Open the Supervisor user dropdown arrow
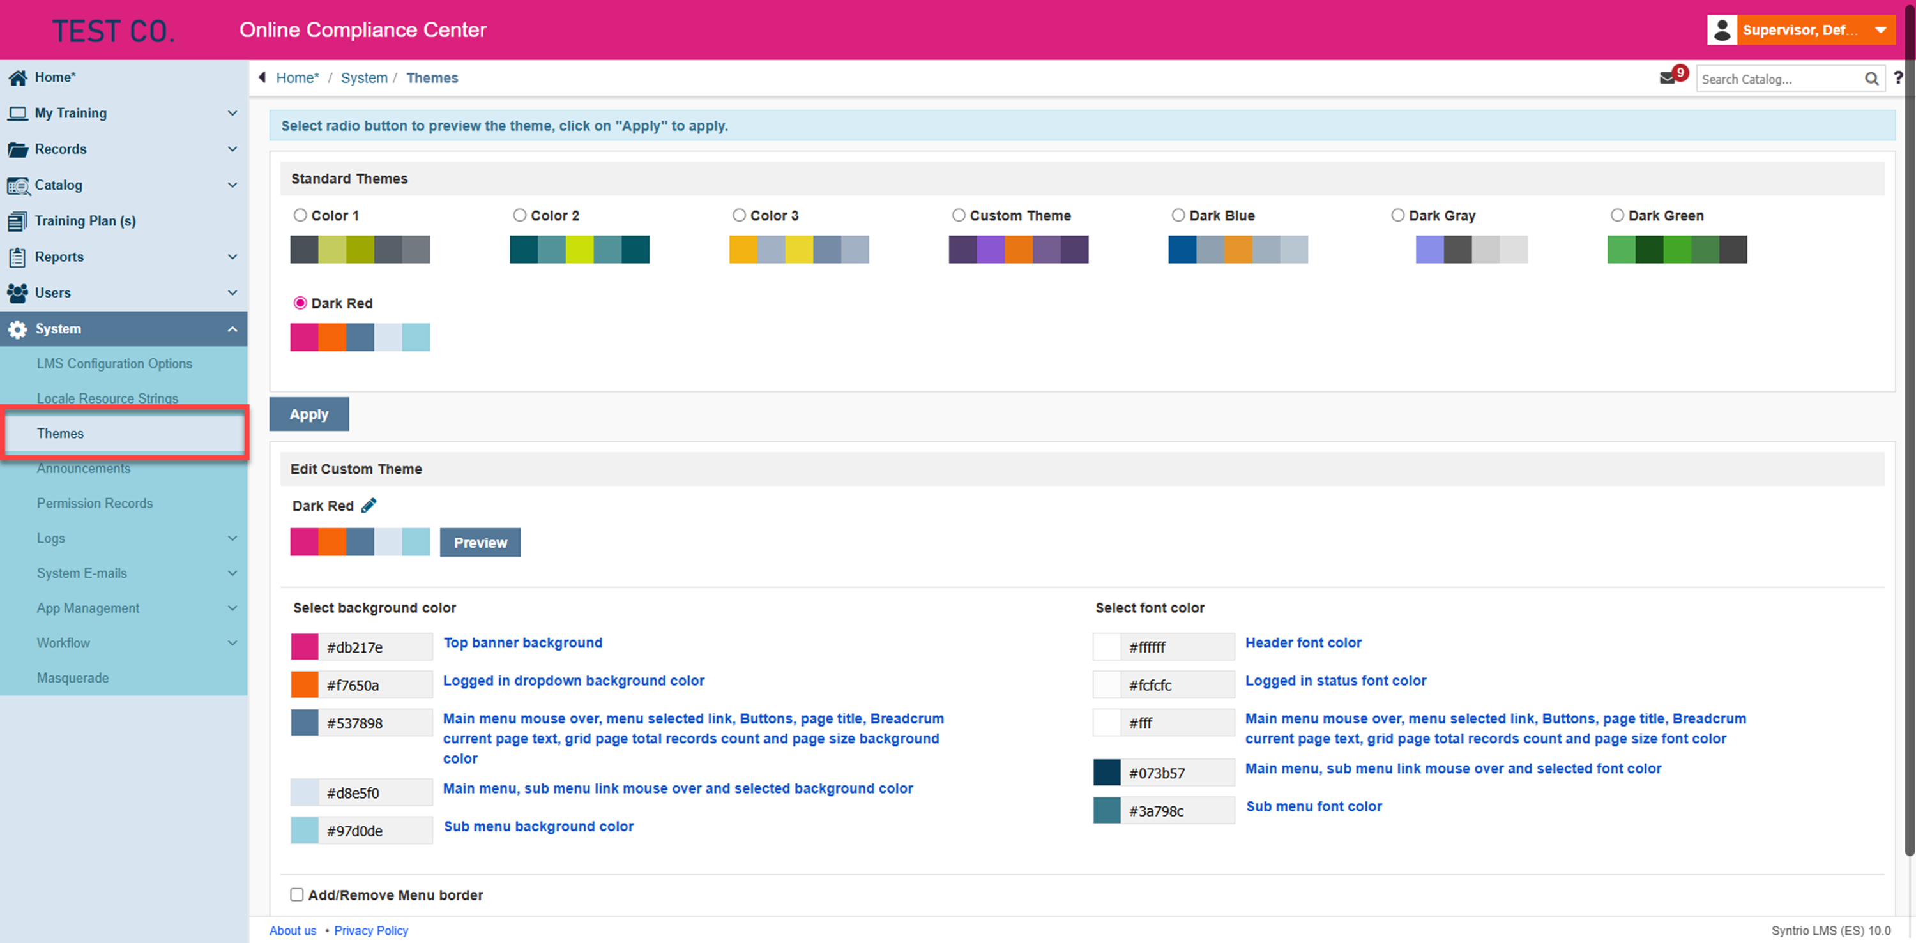The image size is (1916, 943). pyautogui.click(x=1881, y=31)
